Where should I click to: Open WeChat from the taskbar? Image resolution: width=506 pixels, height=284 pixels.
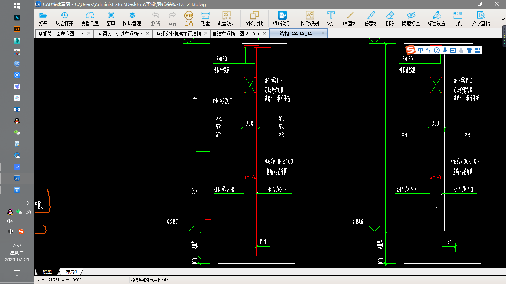pyautogui.click(x=17, y=132)
